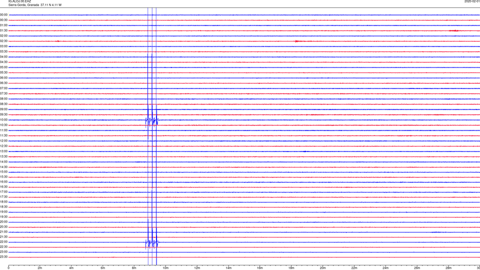Select the 00:30 trace time label
This screenshot has height=270, width=480.
point(3,20)
